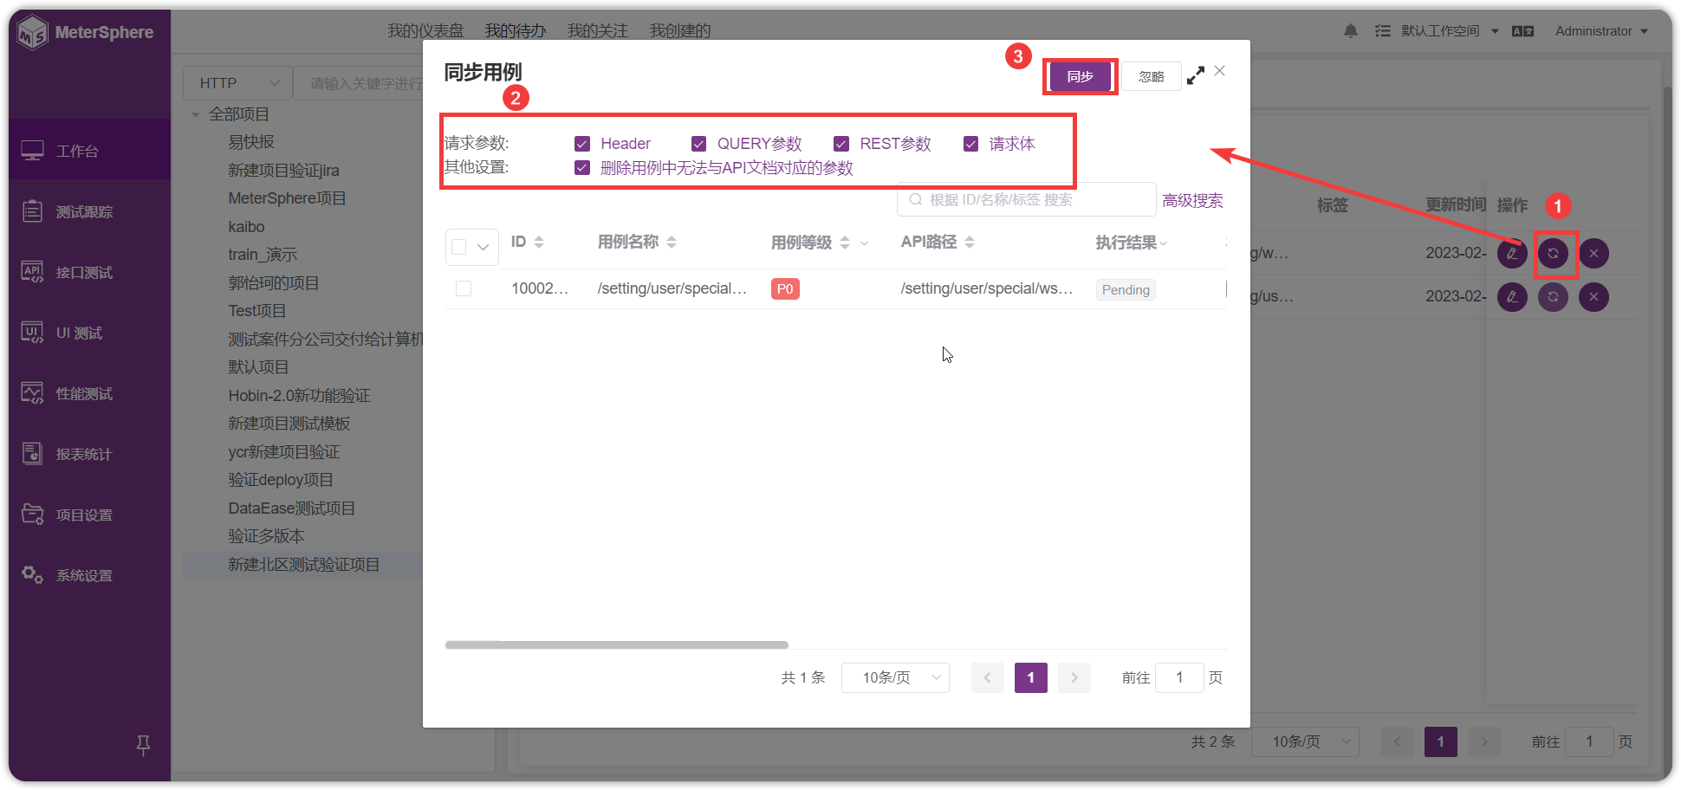Sort by the API路径 column arrows
This screenshot has width=1681, height=790.
pyautogui.click(x=970, y=243)
